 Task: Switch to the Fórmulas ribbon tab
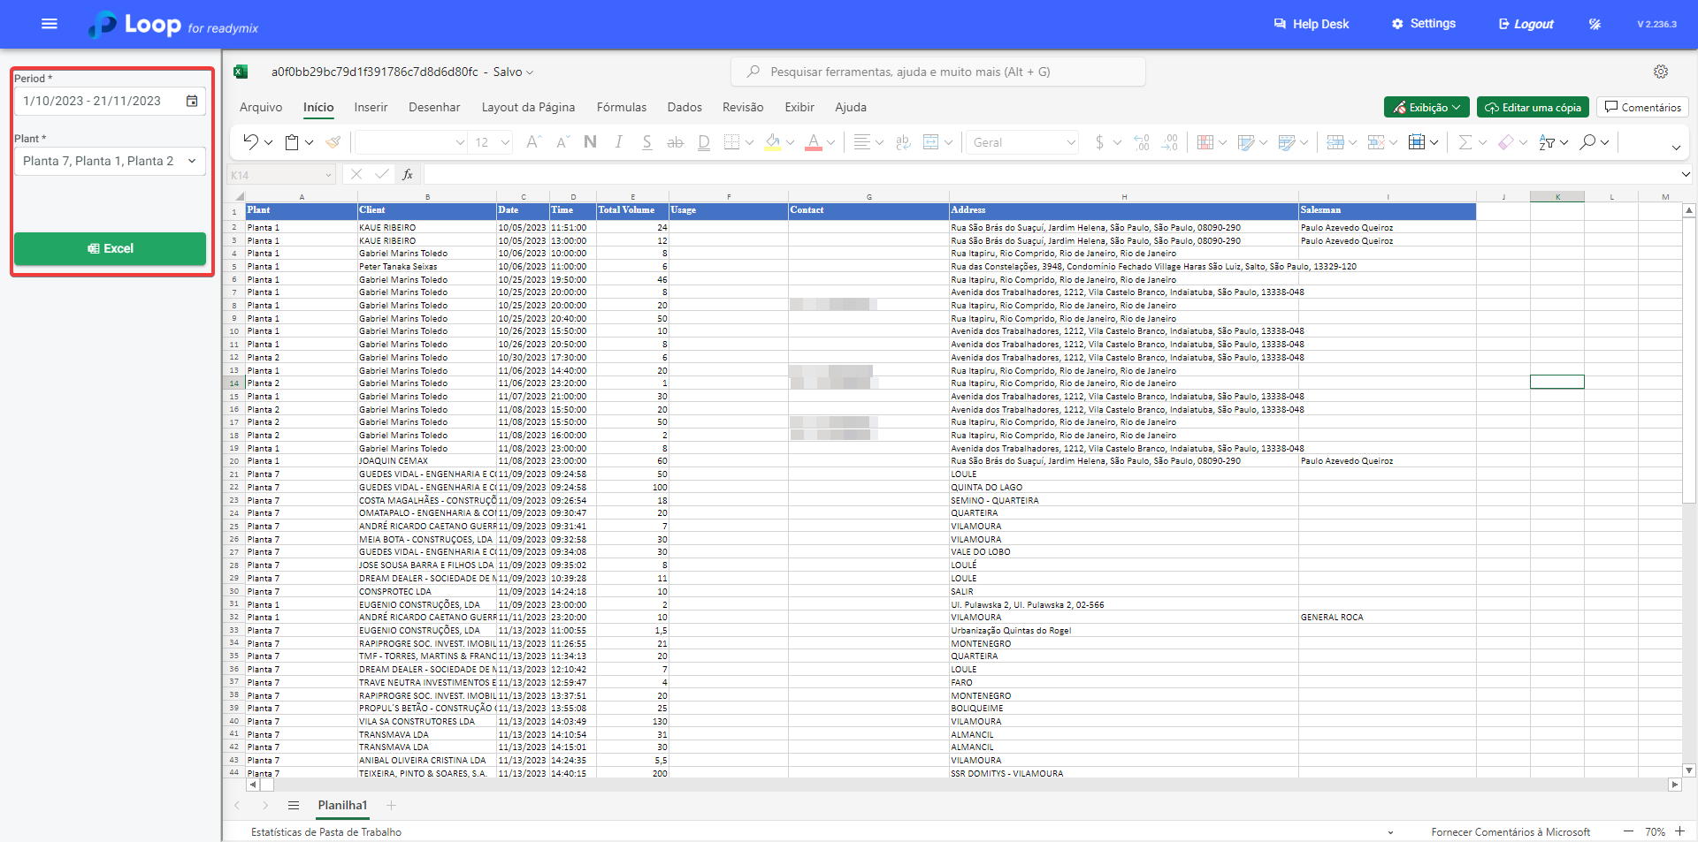[x=621, y=108]
